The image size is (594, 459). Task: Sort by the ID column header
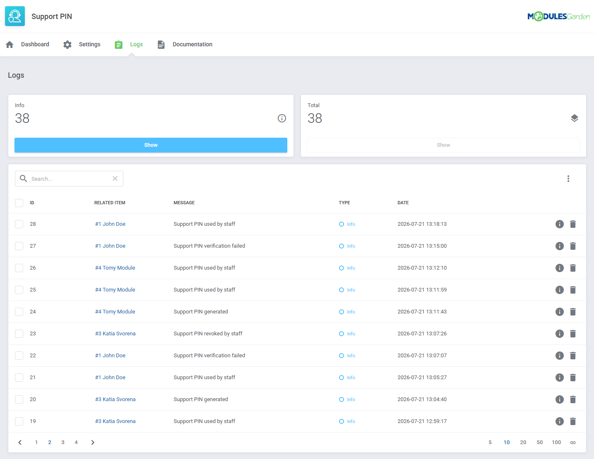coord(32,203)
